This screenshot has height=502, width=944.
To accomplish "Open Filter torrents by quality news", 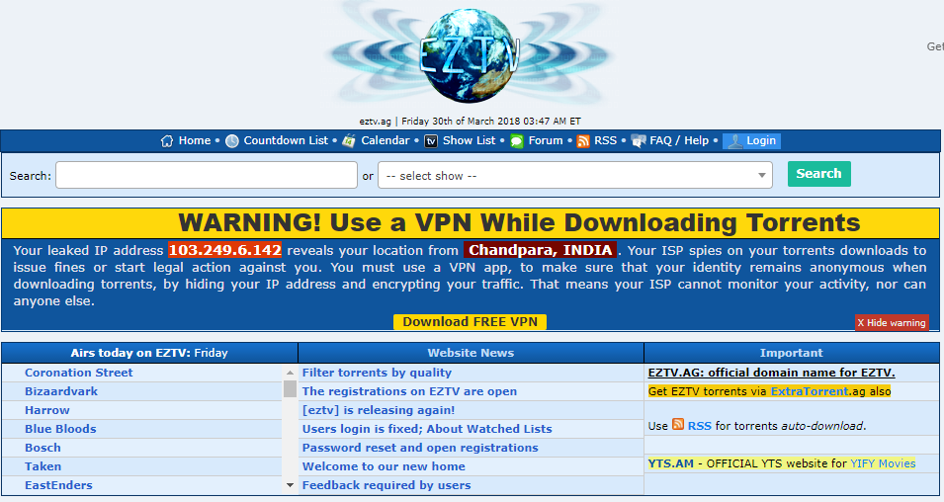I will pos(377,373).
